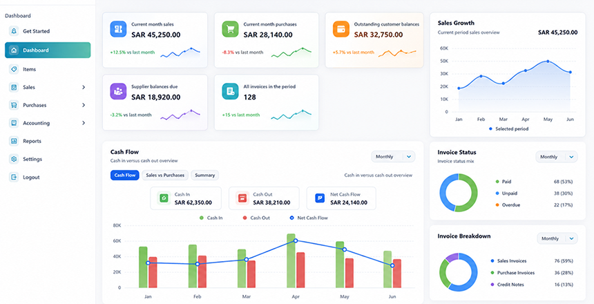Click the +12.5% vs last month text
The width and height of the screenshot is (594, 304).
pyautogui.click(x=132, y=53)
